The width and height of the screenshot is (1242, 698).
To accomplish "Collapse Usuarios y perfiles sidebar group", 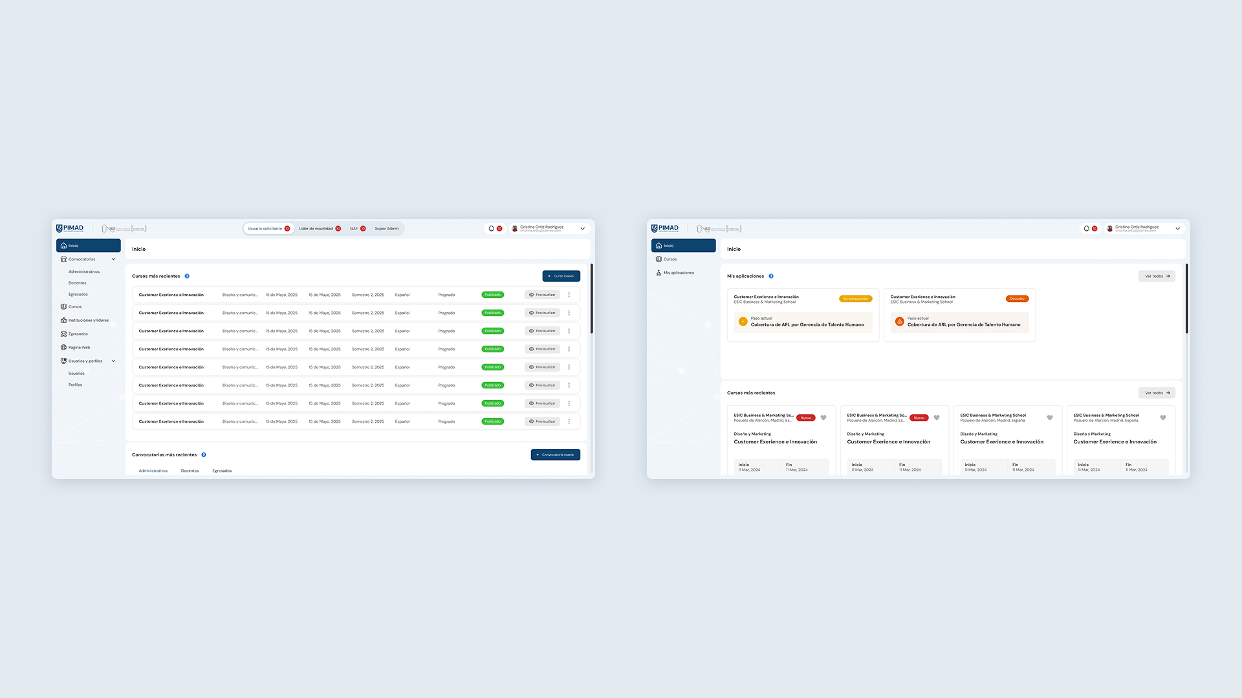I will pyautogui.click(x=114, y=361).
